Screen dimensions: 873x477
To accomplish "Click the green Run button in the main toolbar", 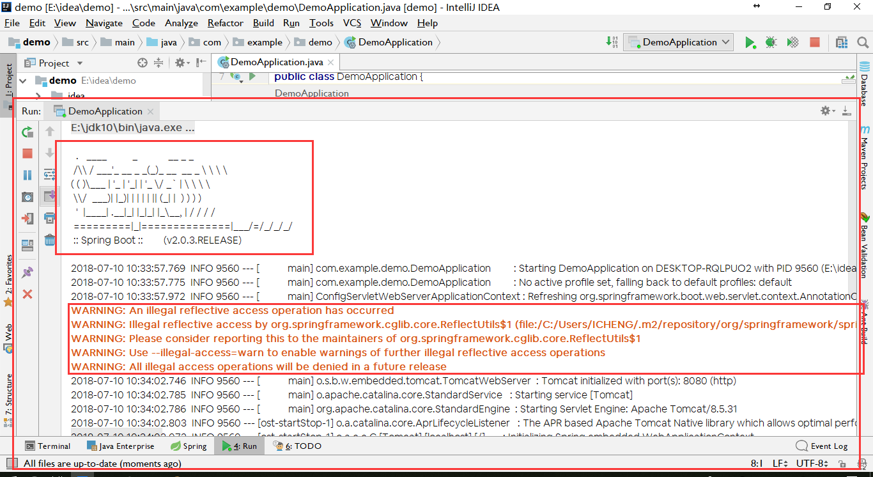I will click(750, 42).
